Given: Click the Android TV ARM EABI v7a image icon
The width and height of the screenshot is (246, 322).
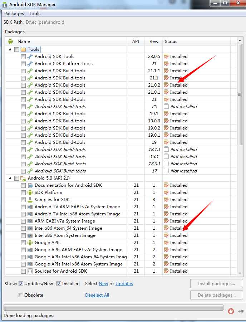Looking at the screenshot, I should click(30, 207).
